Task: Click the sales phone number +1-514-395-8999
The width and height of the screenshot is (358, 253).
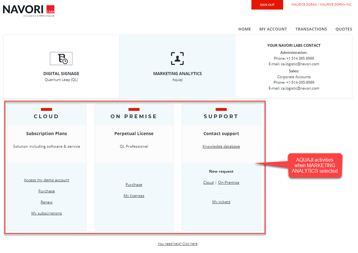Action: (x=300, y=82)
